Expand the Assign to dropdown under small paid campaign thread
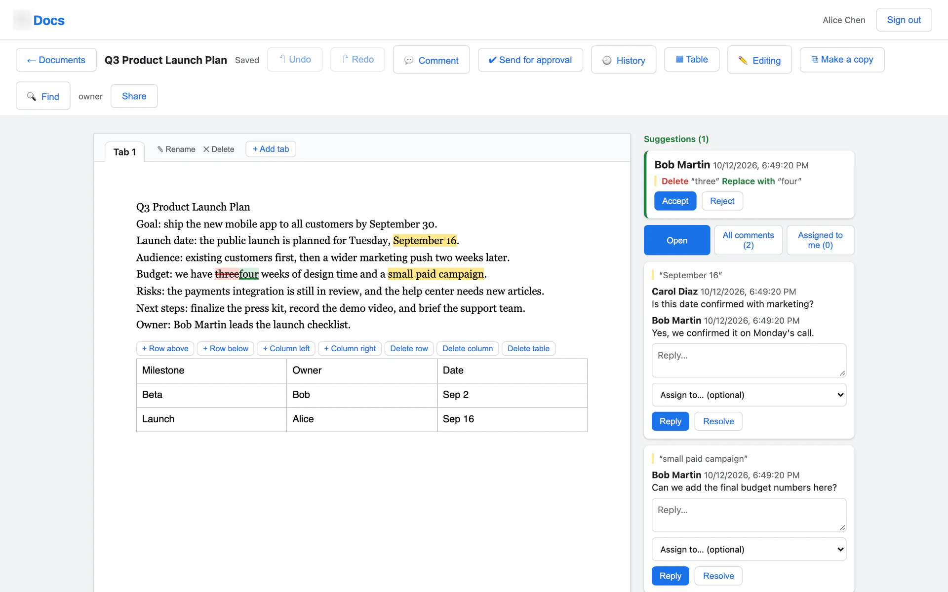The height and width of the screenshot is (592, 948). point(749,549)
